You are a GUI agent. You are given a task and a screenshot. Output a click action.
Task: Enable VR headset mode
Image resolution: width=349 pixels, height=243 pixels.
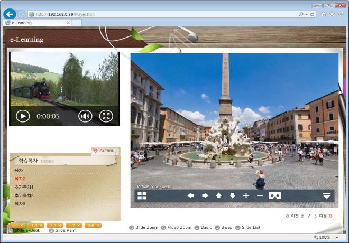[x=275, y=195]
